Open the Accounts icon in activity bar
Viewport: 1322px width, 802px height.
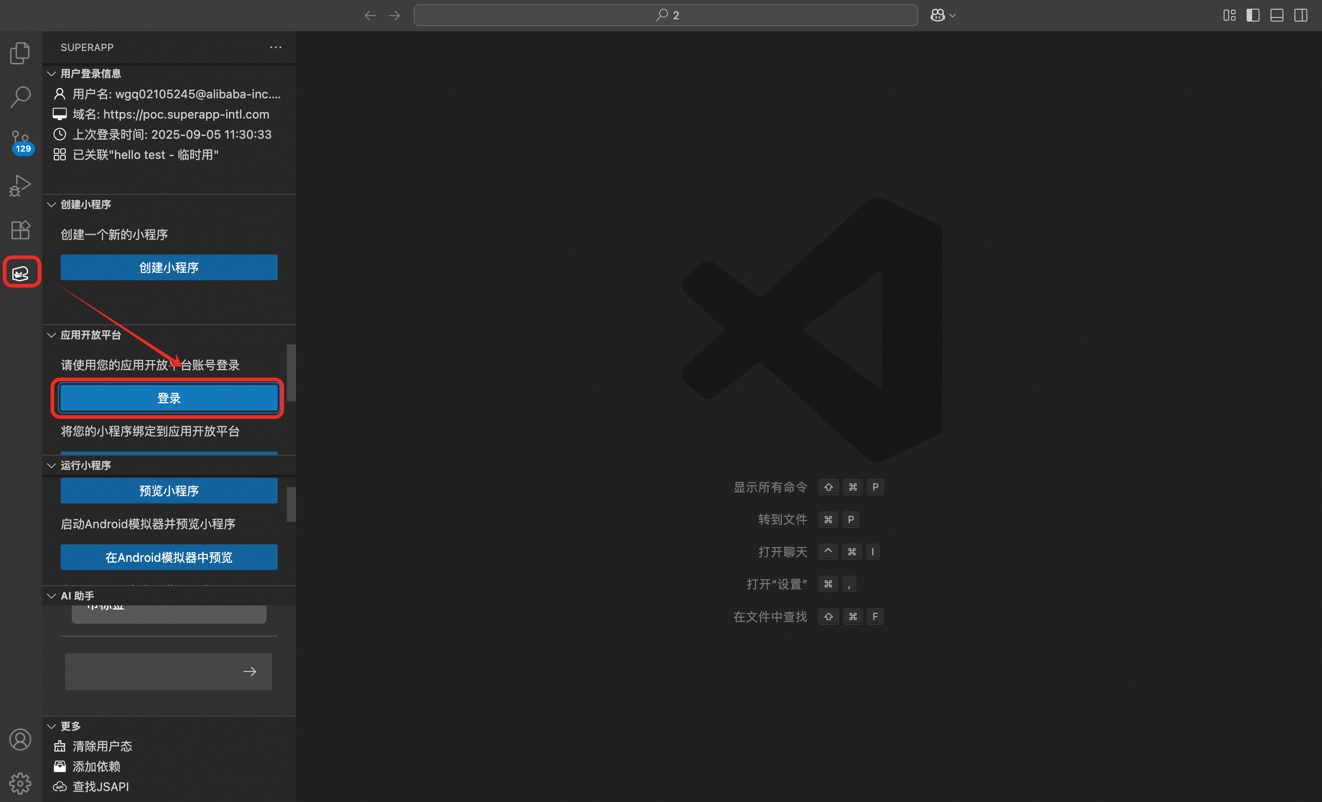tap(20, 740)
